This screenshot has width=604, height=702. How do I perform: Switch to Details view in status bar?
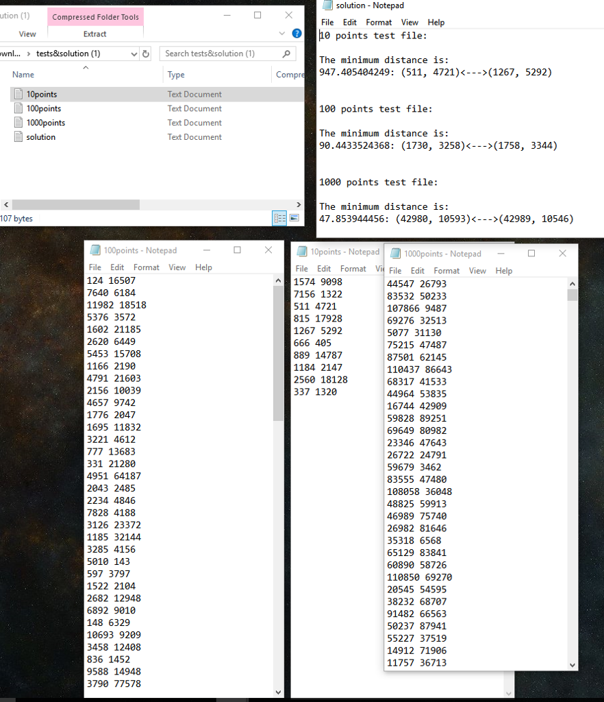coord(279,218)
